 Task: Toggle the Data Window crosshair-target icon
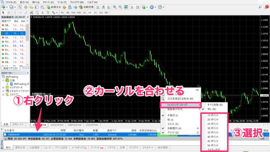[26, 7]
